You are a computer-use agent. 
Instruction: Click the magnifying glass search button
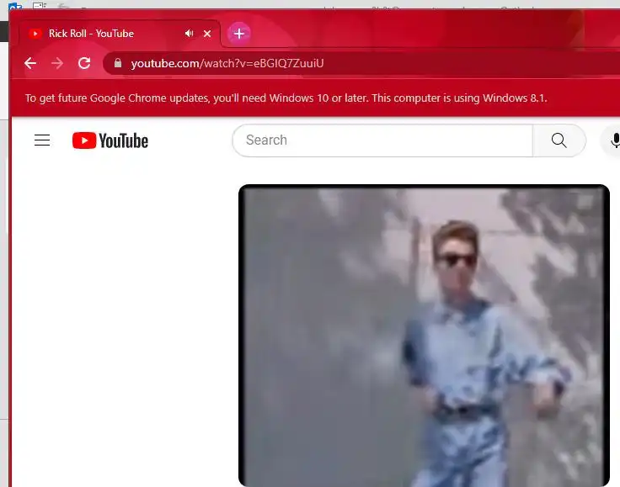[559, 140]
